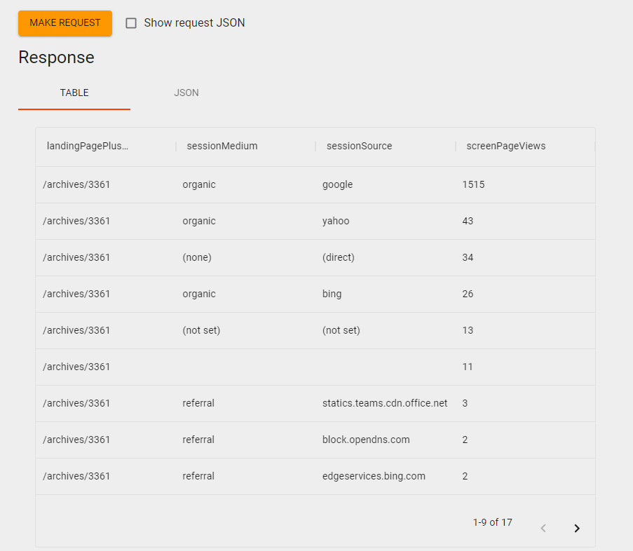Viewport: 633px width, 551px height.
Task: Click the 1515 page views value
Action: (473, 184)
